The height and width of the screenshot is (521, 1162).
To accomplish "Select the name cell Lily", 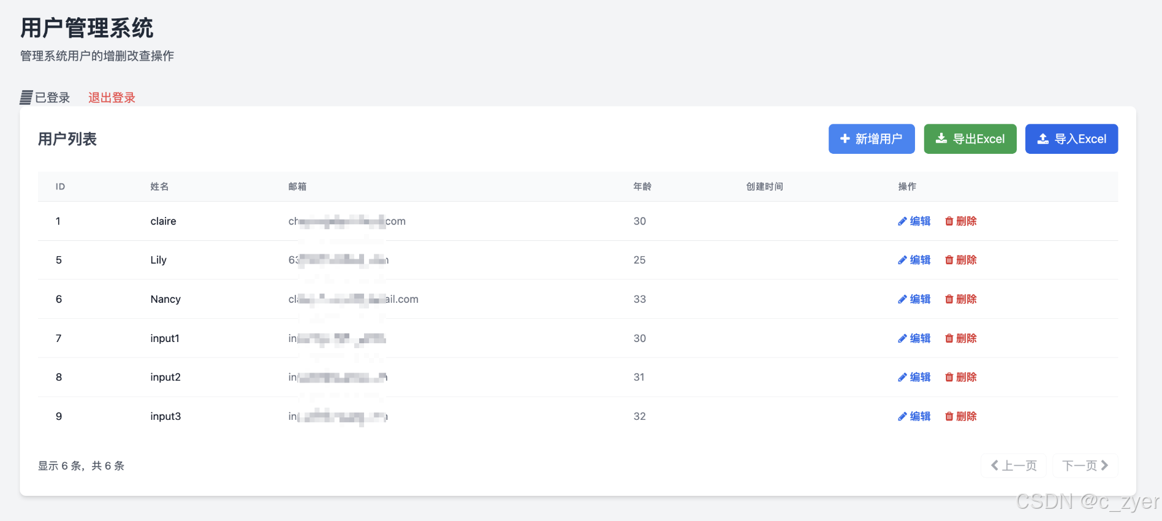I will [158, 260].
